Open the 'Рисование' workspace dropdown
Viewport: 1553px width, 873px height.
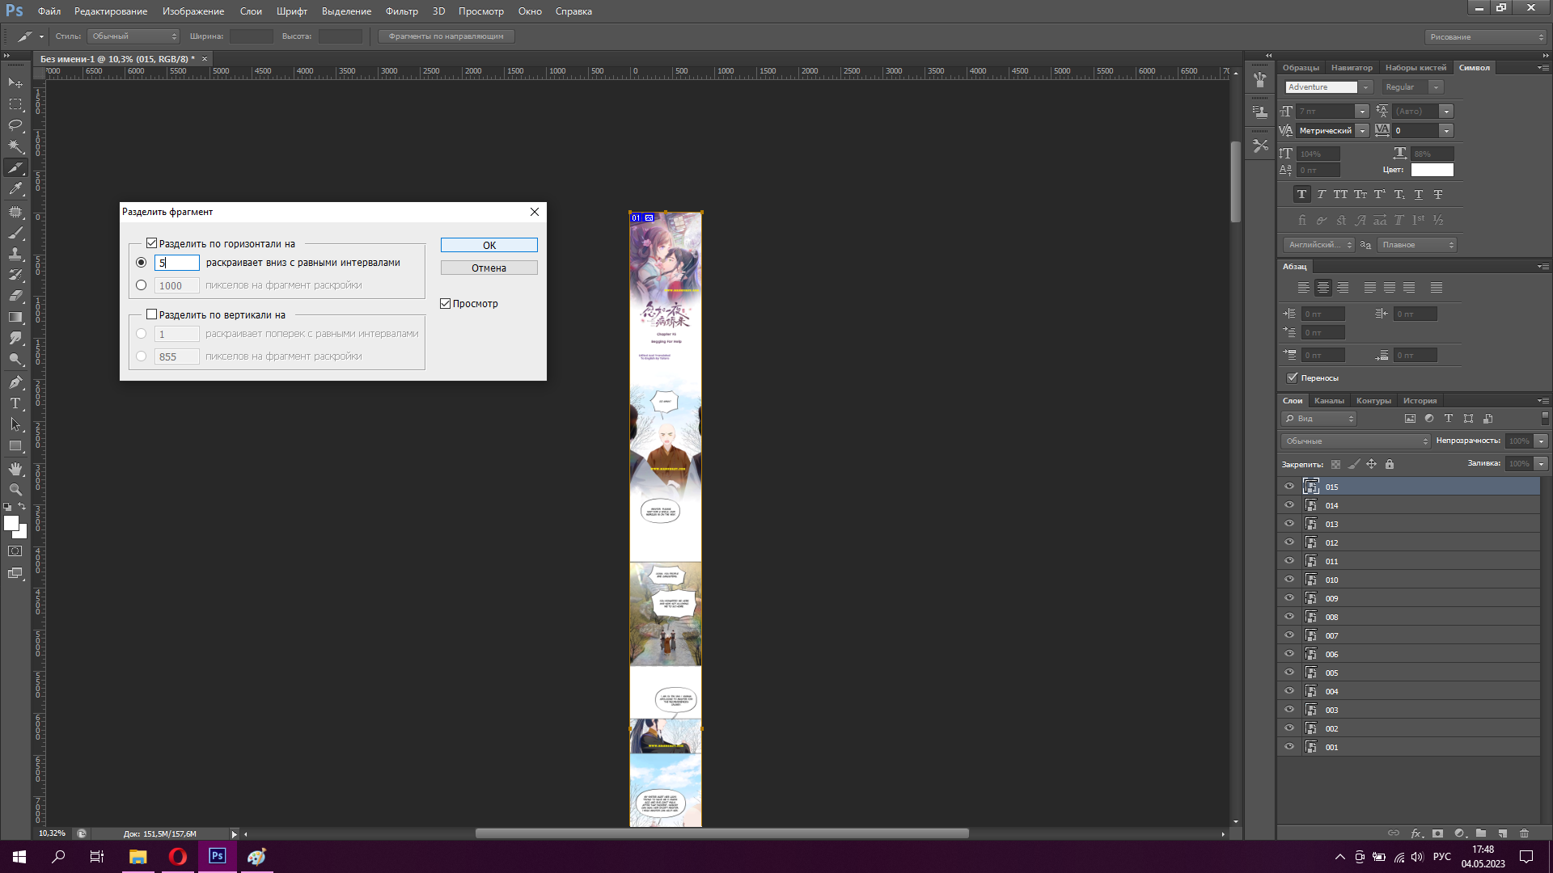[1486, 37]
